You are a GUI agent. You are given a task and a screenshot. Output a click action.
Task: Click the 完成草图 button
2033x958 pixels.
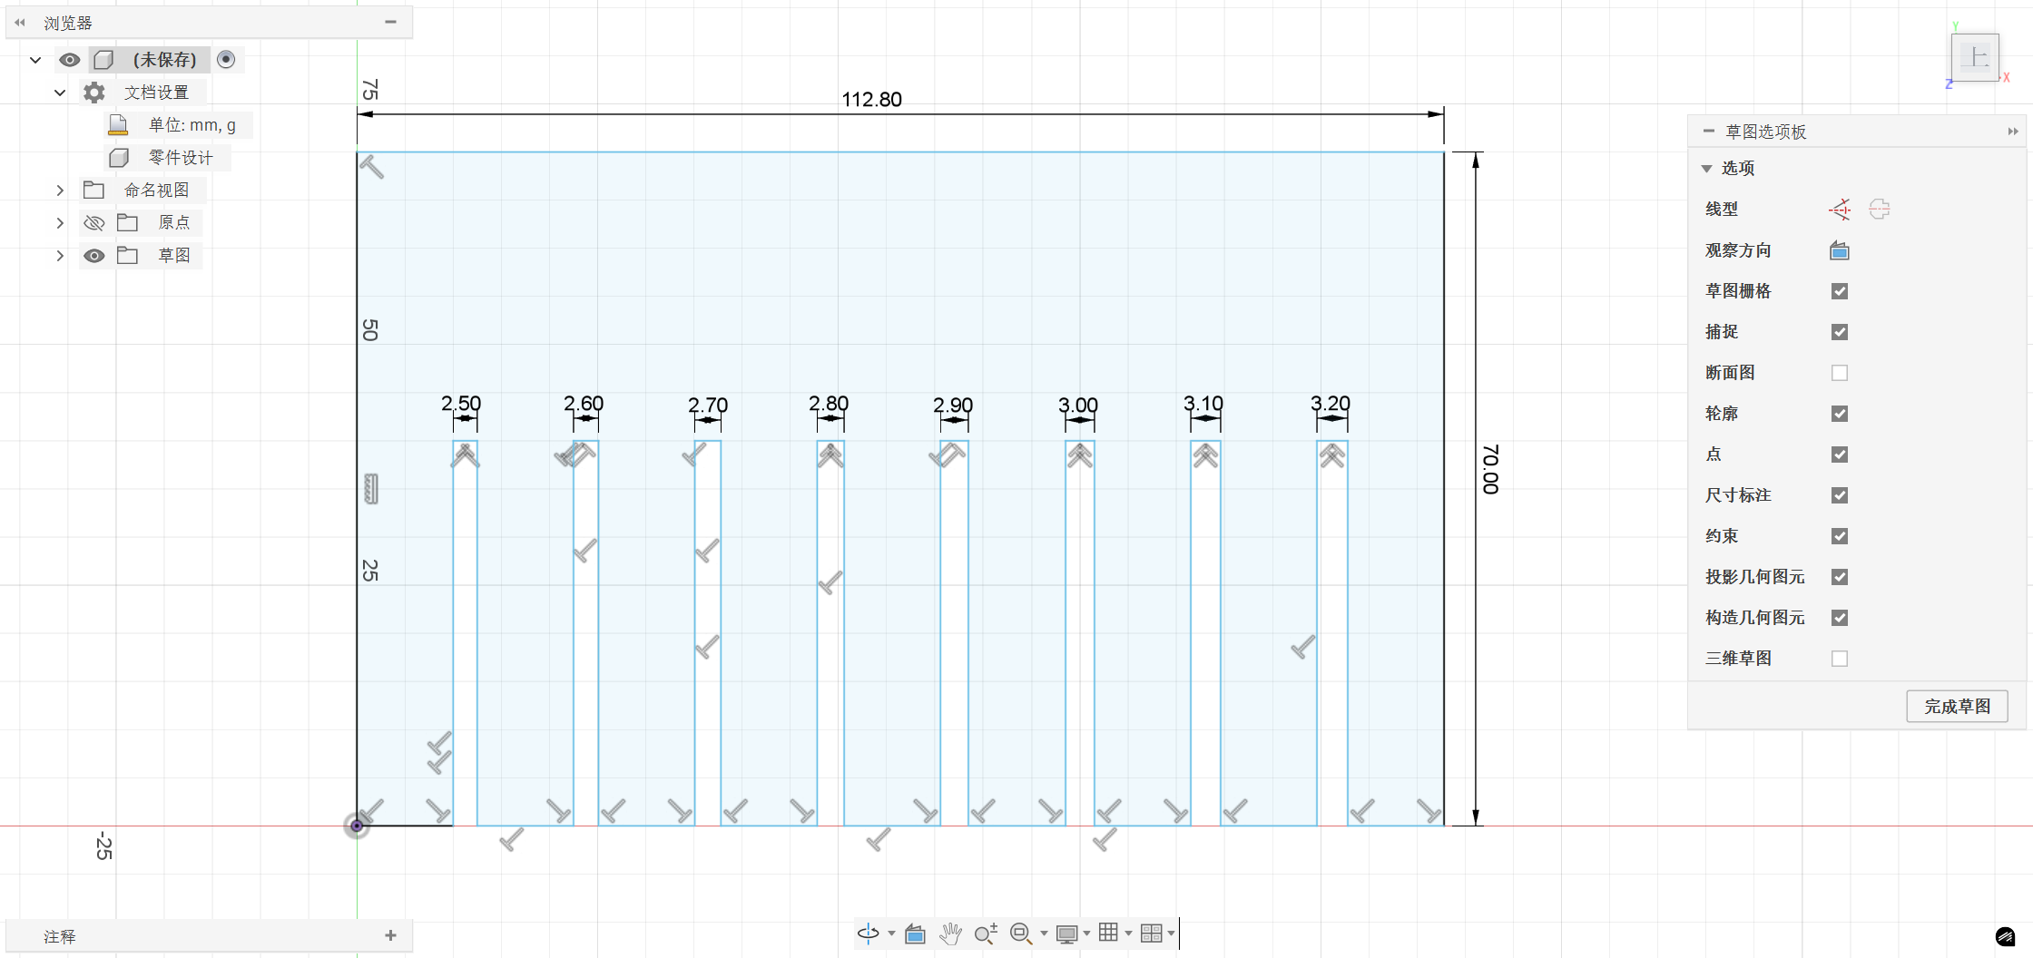[1957, 706]
